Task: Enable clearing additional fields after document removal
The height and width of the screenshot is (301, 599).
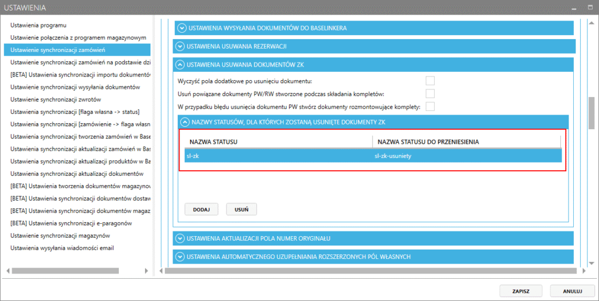Action: tap(430, 81)
